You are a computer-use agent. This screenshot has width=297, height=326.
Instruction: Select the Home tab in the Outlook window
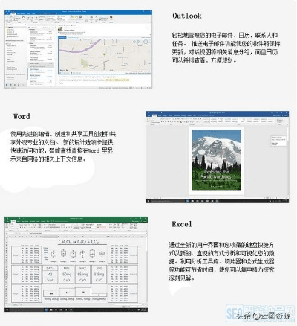13,13
